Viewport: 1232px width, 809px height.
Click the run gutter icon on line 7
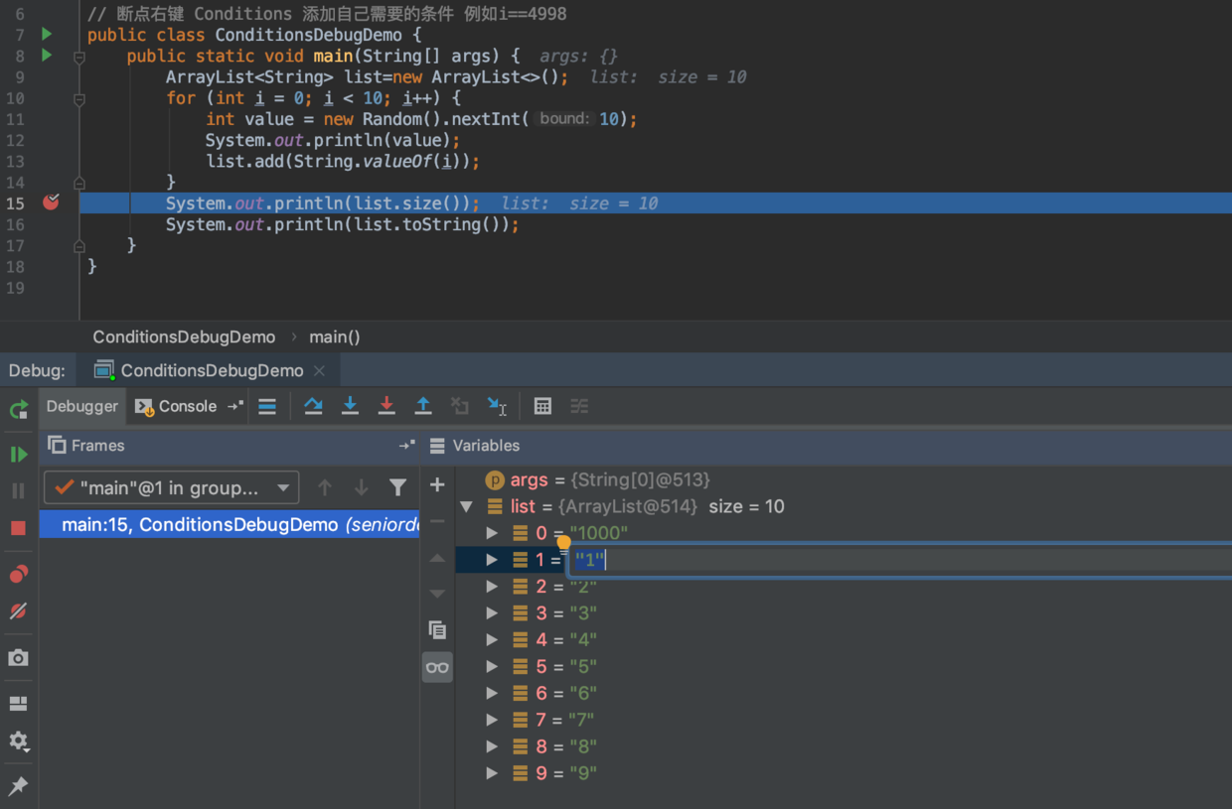[x=46, y=35]
